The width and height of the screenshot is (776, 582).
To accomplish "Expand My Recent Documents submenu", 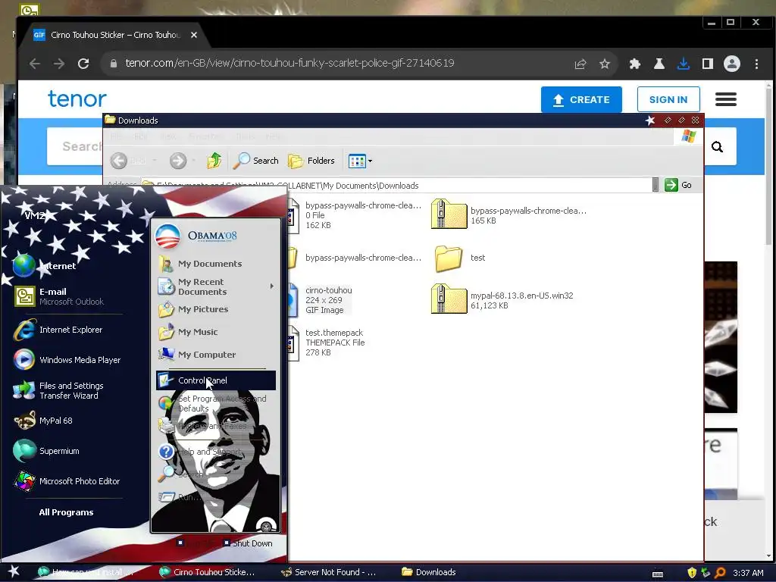I will coord(215,286).
